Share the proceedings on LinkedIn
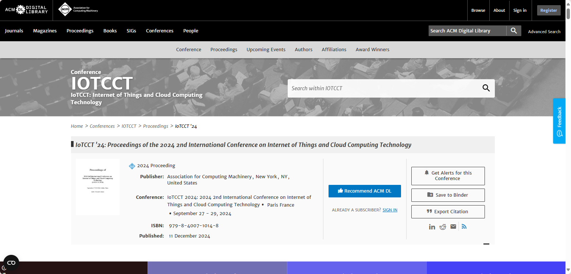This screenshot has width=571, height=274. click(x=432, y=227)
